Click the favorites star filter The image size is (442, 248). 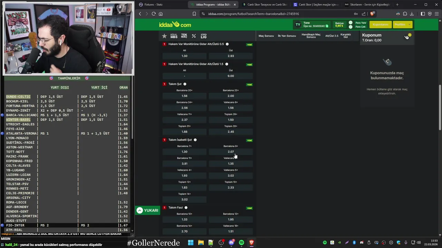164,36
